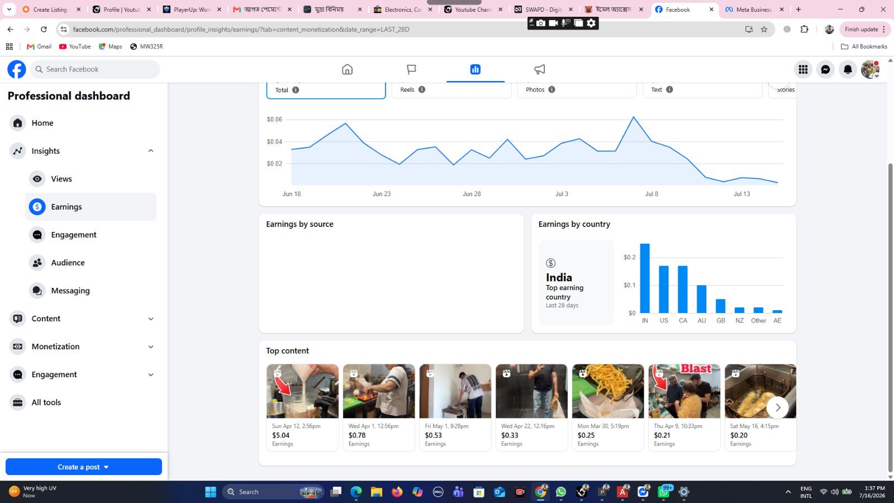Show info tooltip next to Text

pyautogui.click(x=669, y=89)
